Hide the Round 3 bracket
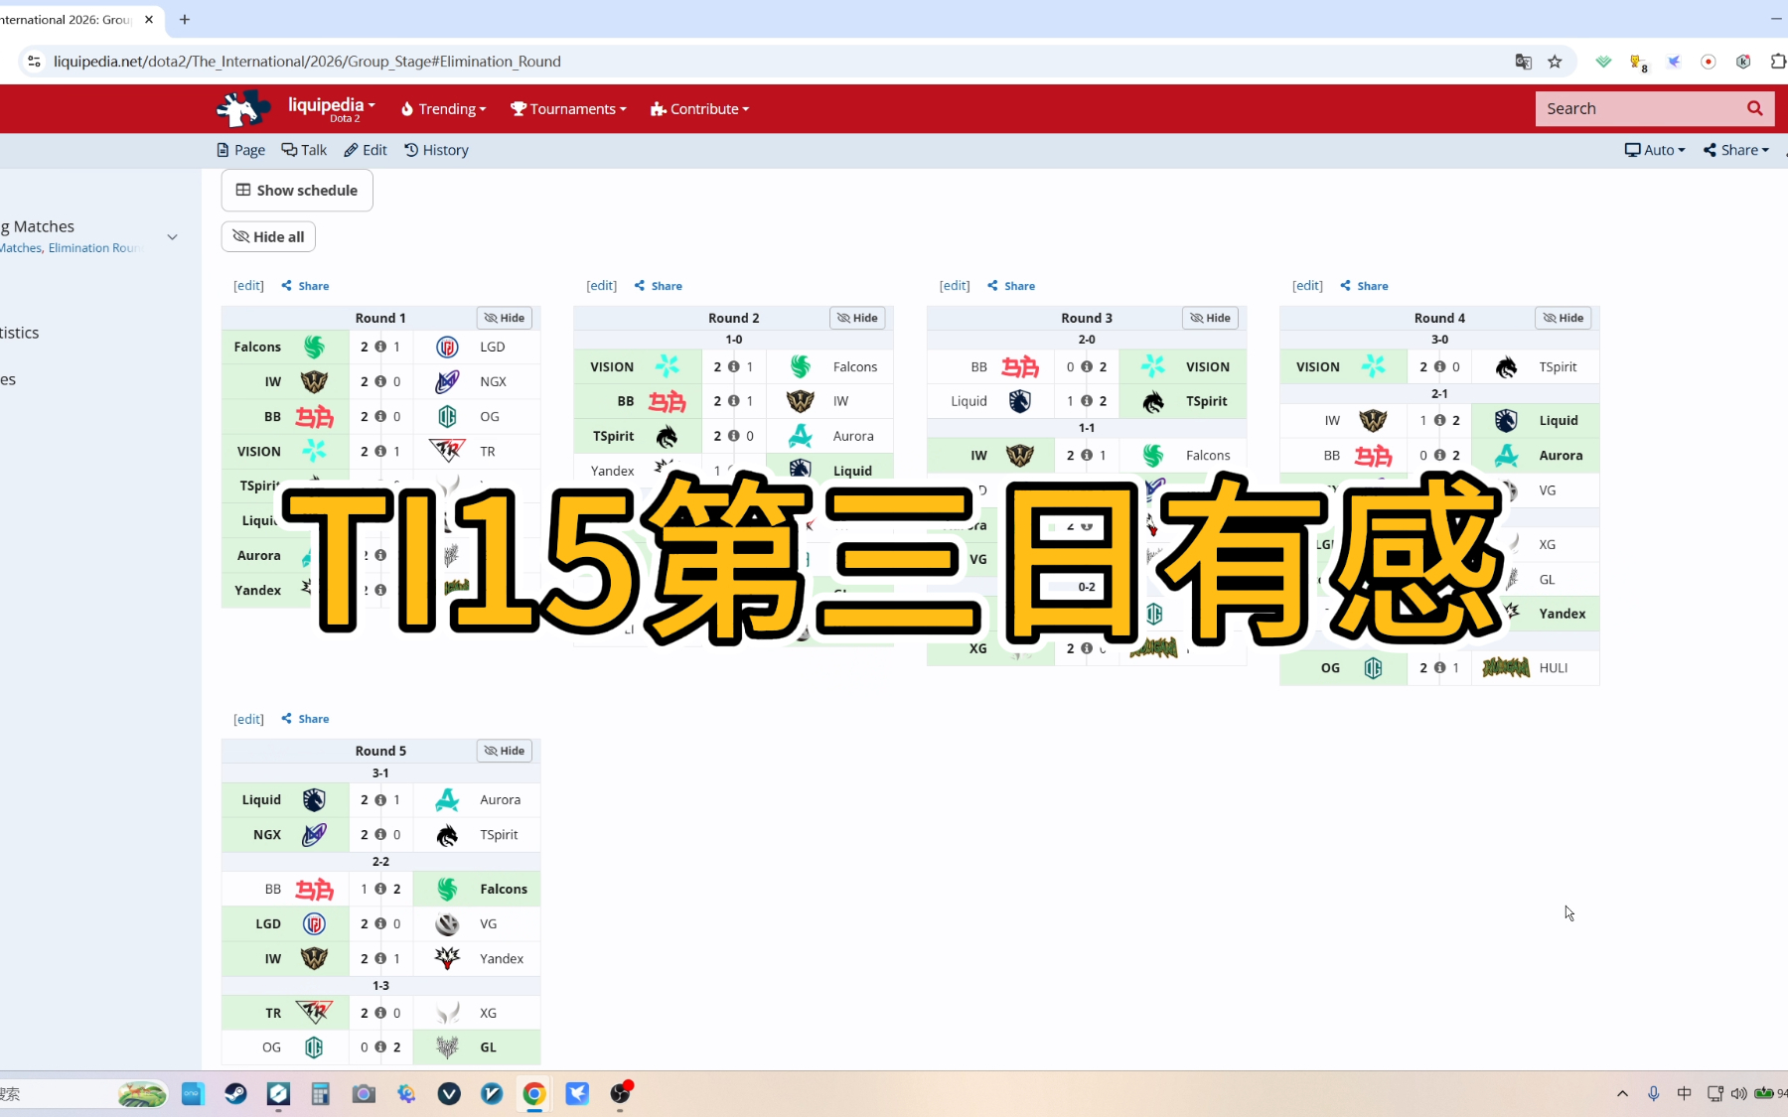Viewport: 1788px width, 1117px height. pos(1210,318)
